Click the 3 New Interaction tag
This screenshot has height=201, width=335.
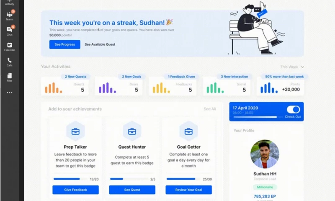tap(234, 77)
